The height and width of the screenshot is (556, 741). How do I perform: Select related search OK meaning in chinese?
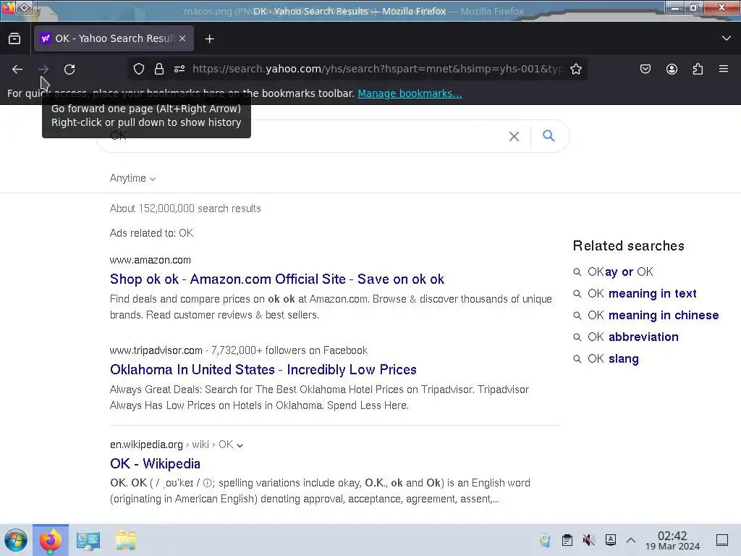(x=653, y=316)
